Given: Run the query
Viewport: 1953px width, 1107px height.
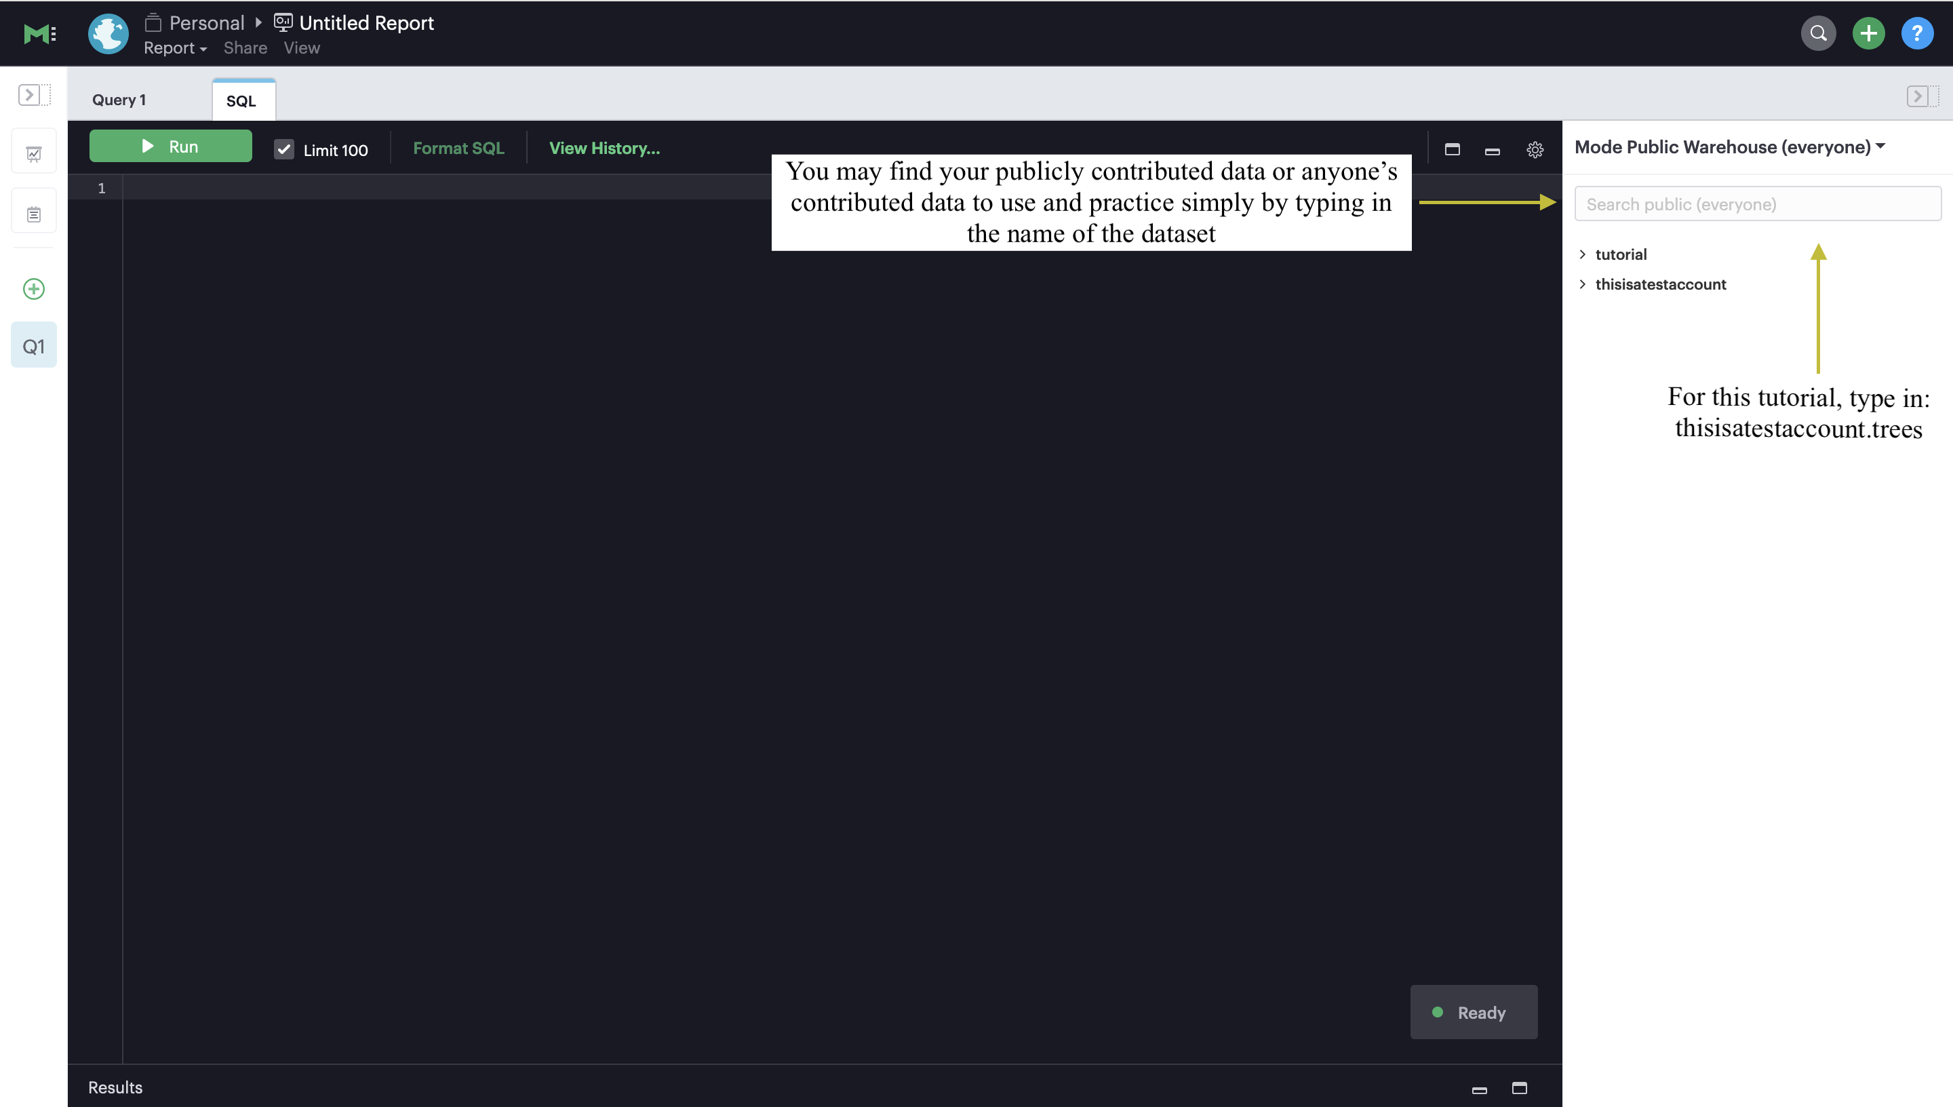Looking at the screenshot, I should [x=170, y=146].
